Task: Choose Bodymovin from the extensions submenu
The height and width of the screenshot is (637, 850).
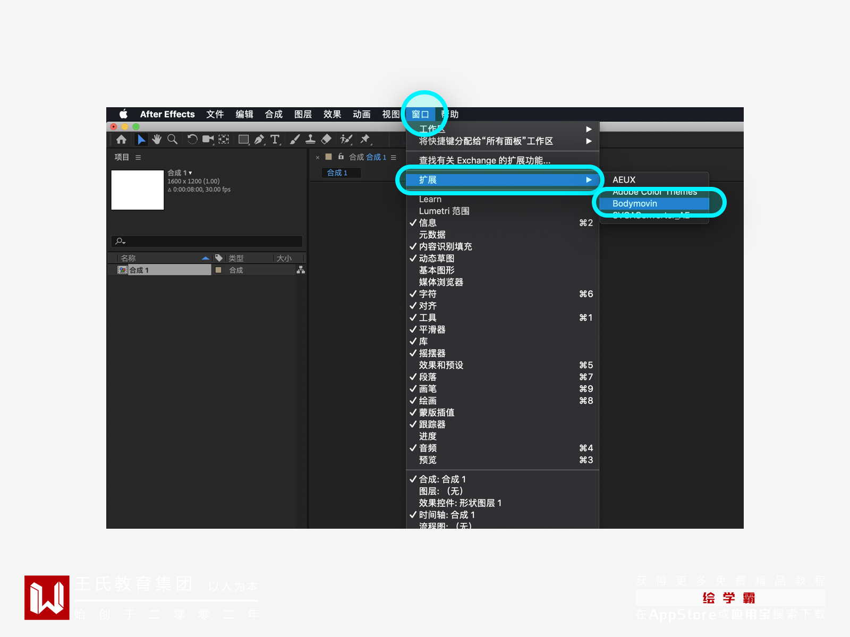Action: tap(654, 204)
